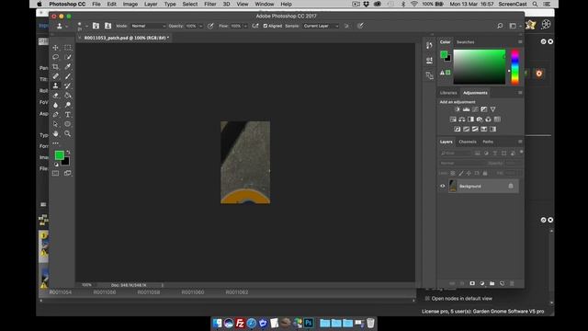Image resolution: width=588 pixels, height=331 pixels.
Task: Swap foreground and background colors
Action: click(68, 153)
